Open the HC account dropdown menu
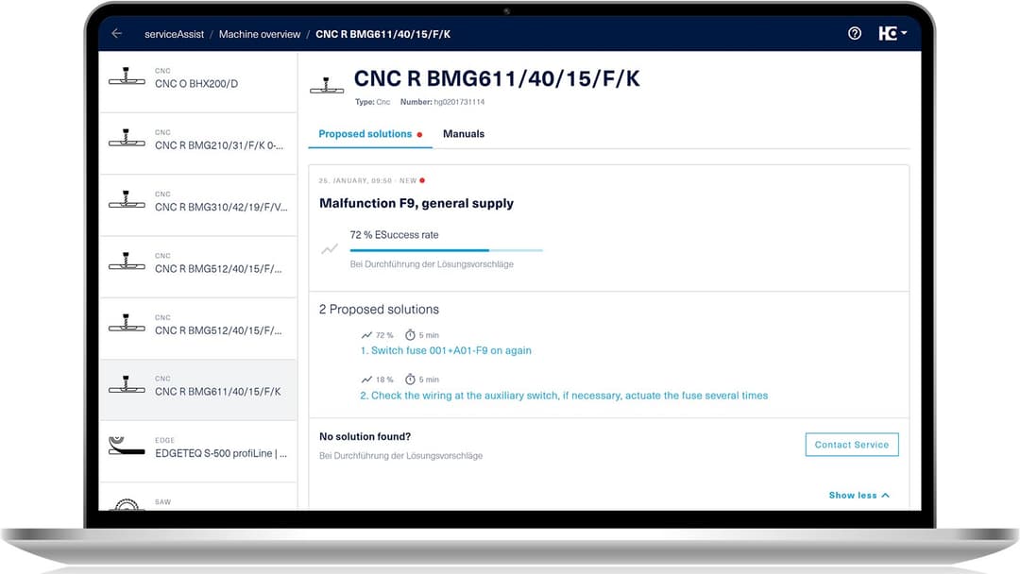This screenshot has width=1020, height=574. click(x=892, y=33)
